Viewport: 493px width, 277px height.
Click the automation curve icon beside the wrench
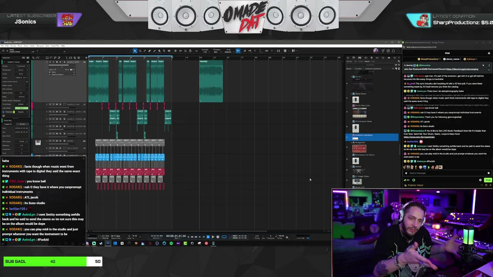point(38,58)
